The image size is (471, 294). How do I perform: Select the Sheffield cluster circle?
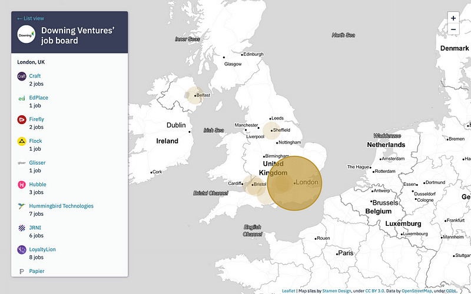(x=271, y=131)
